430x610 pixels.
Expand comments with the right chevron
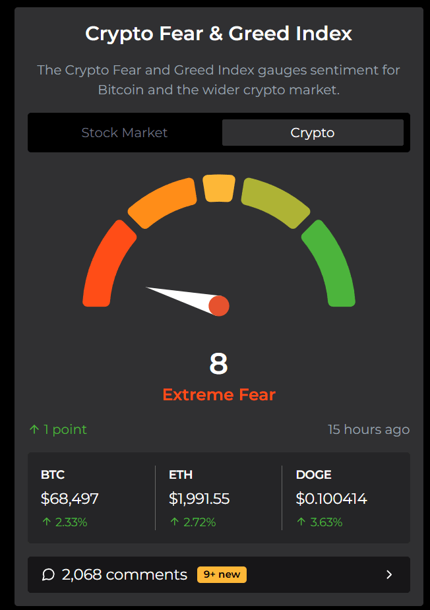(x=389, y=574)
